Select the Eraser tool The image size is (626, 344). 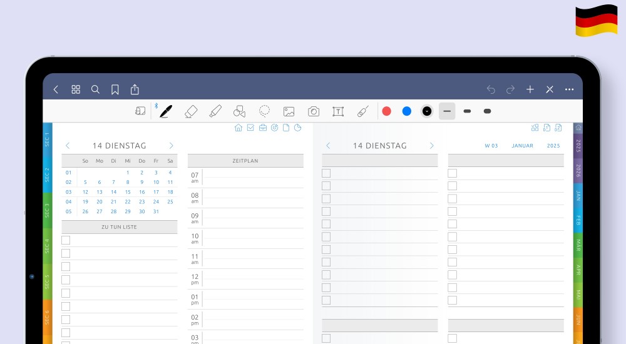(x=191, y=111)
